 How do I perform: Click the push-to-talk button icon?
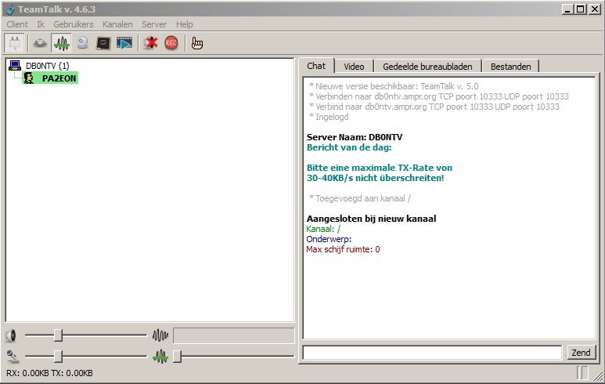[40, 43]
